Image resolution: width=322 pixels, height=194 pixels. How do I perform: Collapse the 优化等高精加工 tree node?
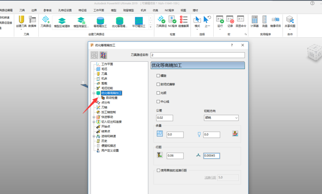point(94,93)
